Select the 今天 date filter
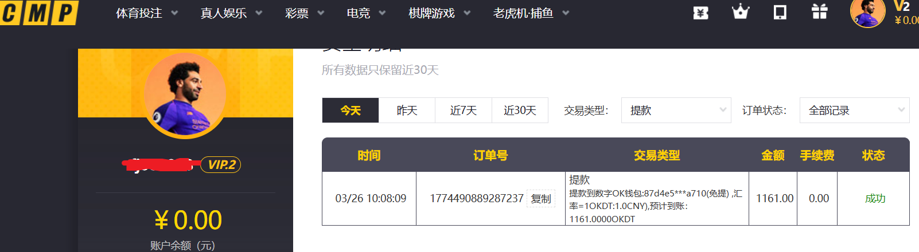Image resolution: width=919 pixels, height=252 pixels. 351,111
